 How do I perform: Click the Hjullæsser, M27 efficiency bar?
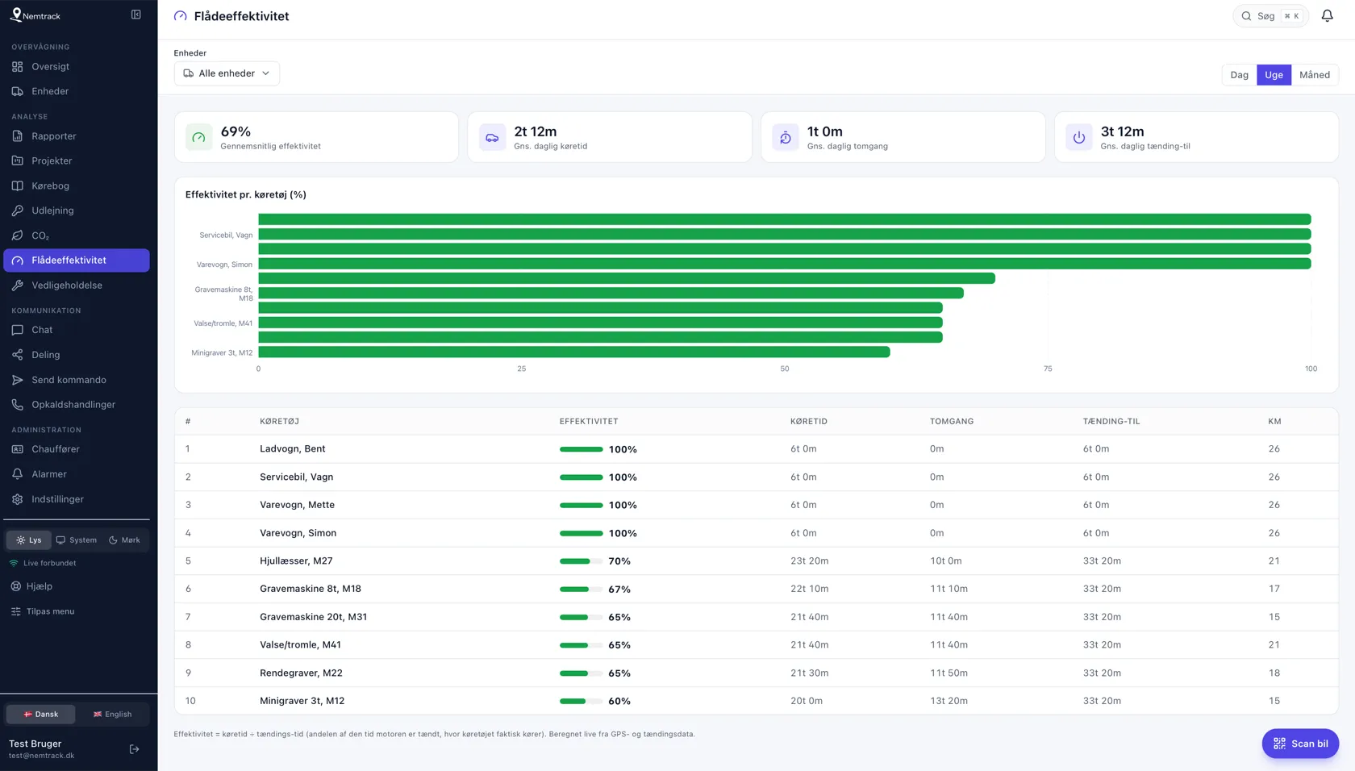click(x=582, y=561)
